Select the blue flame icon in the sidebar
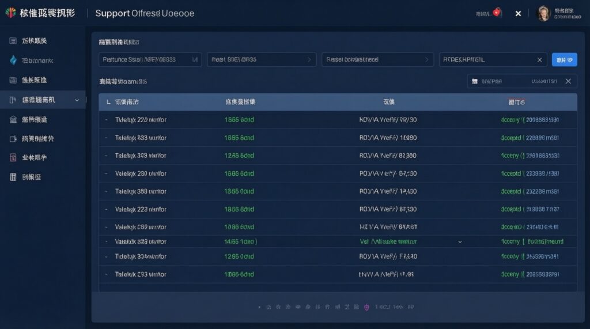The image size is (590, 329). click(13, 60)
